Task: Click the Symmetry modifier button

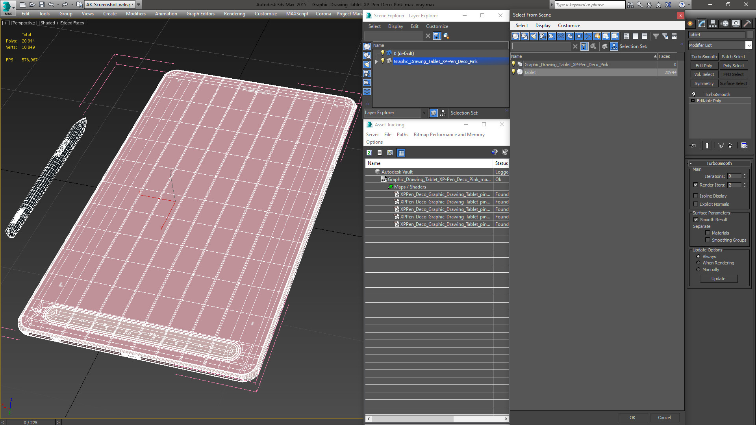Action: pos(704,83)
